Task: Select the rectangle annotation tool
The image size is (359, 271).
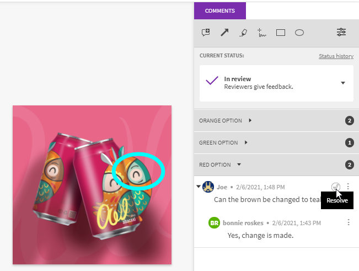Action: (281, 33)
